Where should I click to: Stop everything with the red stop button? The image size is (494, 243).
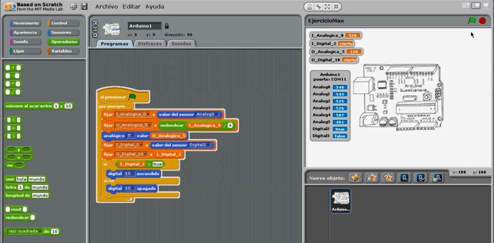(x=482, y=21)
